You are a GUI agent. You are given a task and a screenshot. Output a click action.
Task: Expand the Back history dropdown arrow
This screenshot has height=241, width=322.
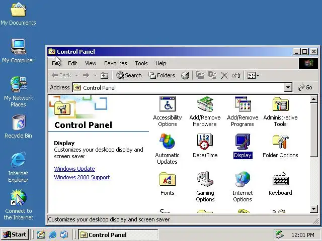pos(76,76)
